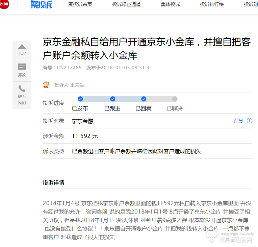258x247 pixels.
Task: Click the grey 已解决 progress dot
Action: pos(175,99)
